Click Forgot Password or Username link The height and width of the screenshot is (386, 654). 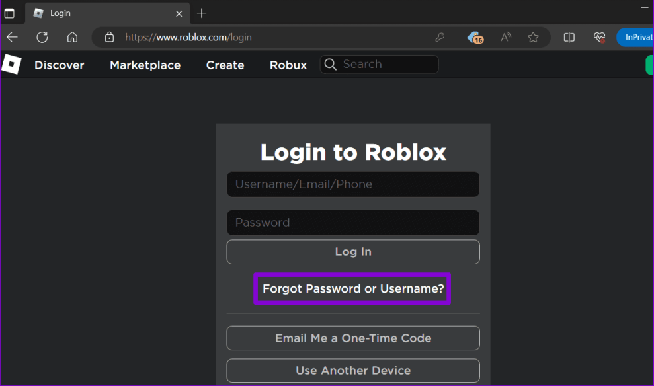(x=353, y=289)
